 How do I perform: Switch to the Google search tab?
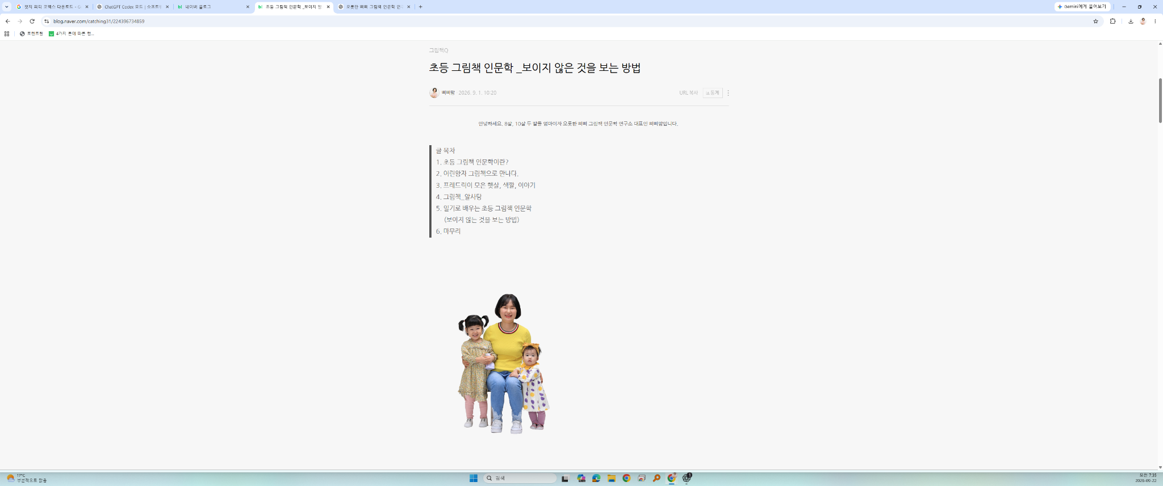click(52, 7)
